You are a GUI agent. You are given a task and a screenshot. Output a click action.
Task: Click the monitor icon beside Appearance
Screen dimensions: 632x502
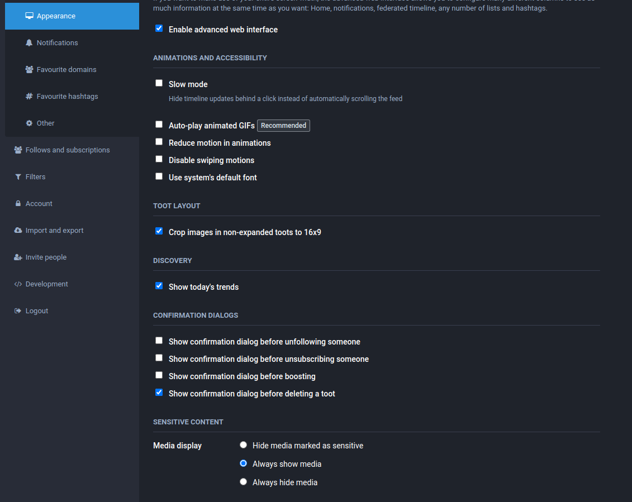click(29, 16)
